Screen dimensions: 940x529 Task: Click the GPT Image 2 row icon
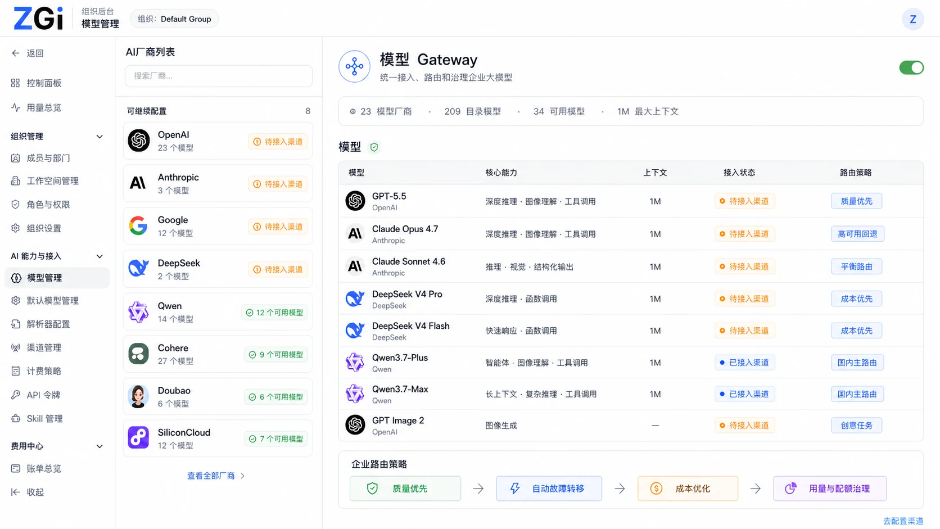(x=355, y=425)
